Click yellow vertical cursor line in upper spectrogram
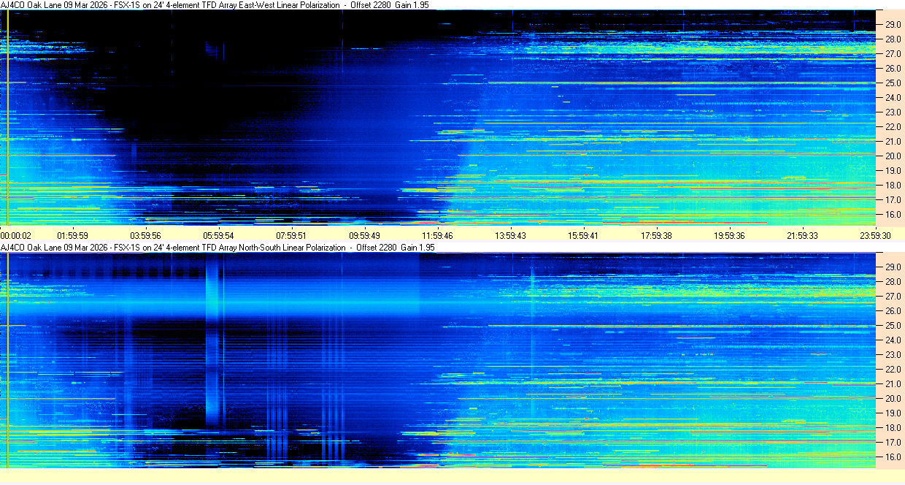 tap(7, 117)
